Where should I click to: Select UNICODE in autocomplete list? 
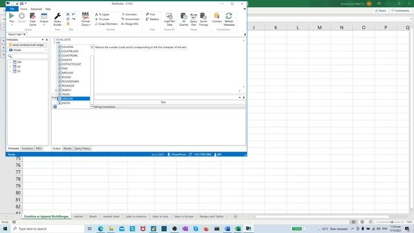pyautogui.click(x=74, y=98)
